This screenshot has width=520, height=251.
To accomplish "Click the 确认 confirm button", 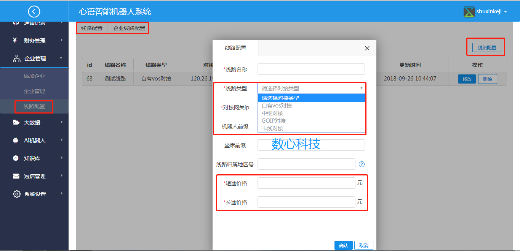I will [x=343, y=245].
